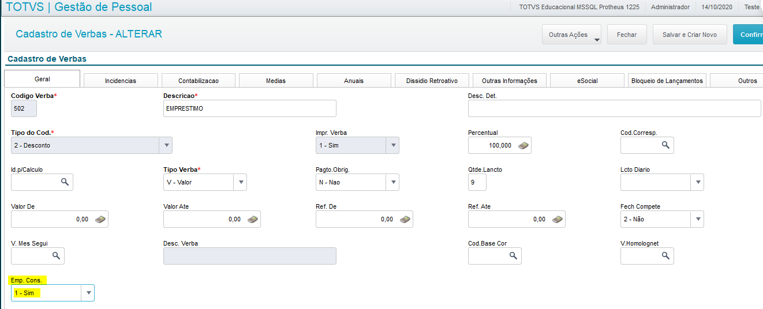This screenshot has height=309, width=763.
Task: Click TOTVS Educacional MSSQL Protheus 1225 text
Action: coord(580,7)
